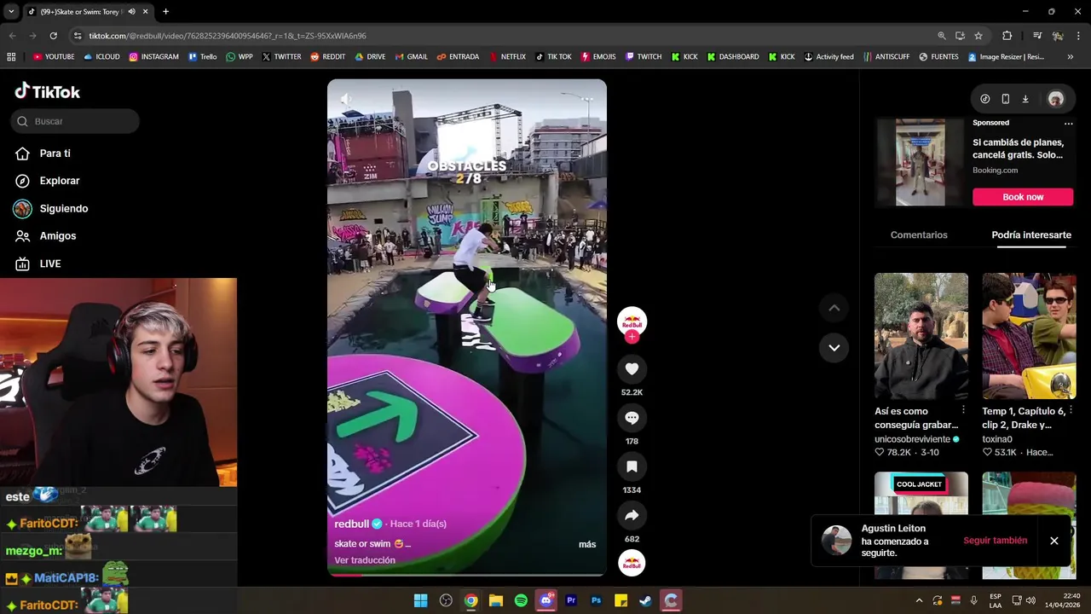Open unicosobreviviente video thumbnail
Viewport: 1091px width, 614px height.
921,336
